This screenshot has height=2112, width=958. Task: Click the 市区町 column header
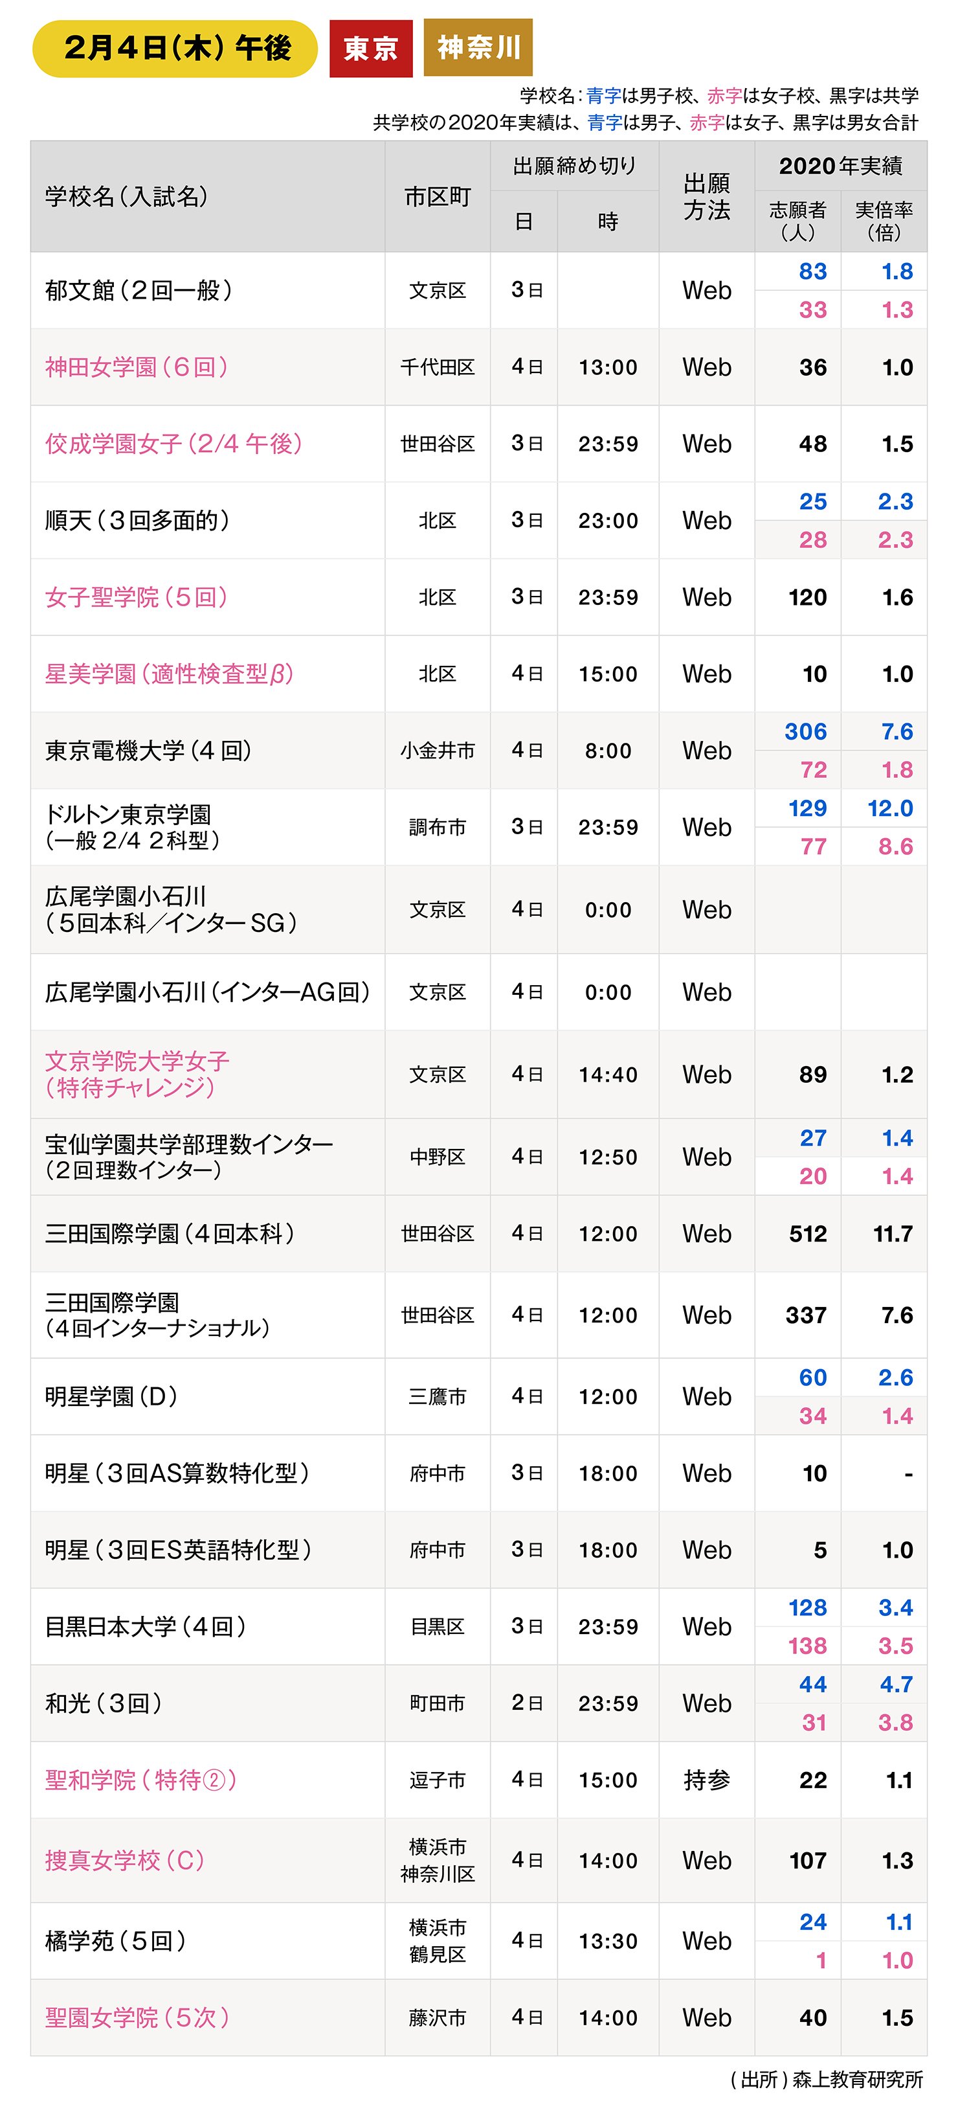point(437,197)
